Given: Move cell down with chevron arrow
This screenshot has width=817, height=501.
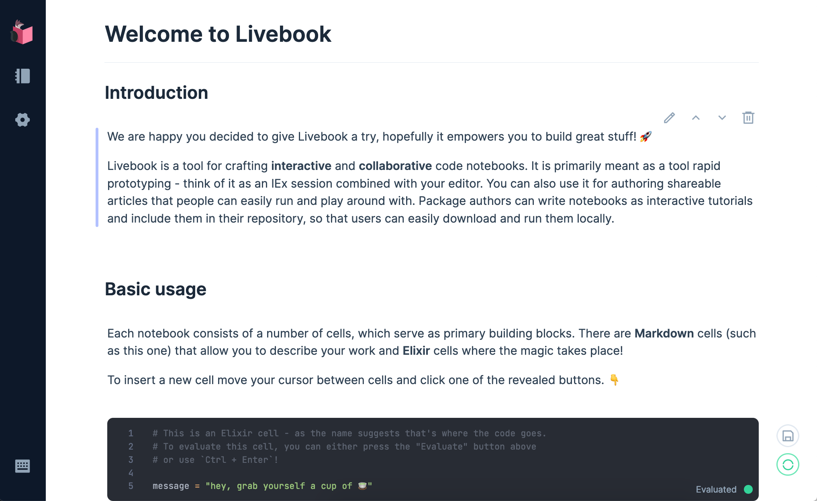Looking at the screenshot, I should [722, 118].
